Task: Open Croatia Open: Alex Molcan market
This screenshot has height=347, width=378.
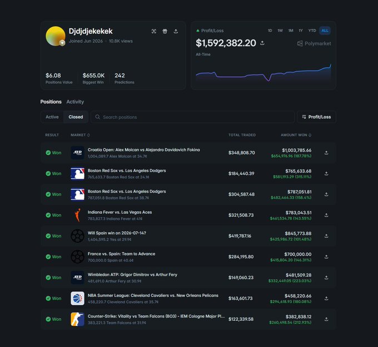Action: pos(143,150)
